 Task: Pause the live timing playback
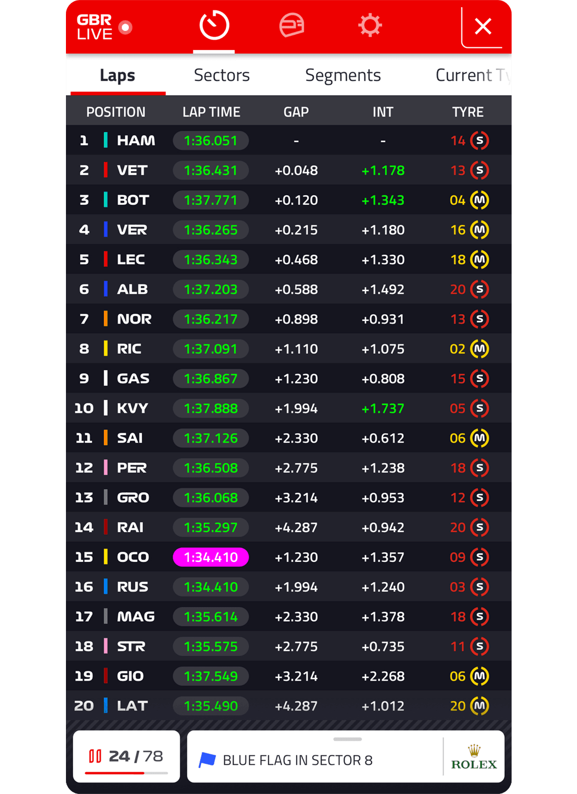[x=95, y=756]
